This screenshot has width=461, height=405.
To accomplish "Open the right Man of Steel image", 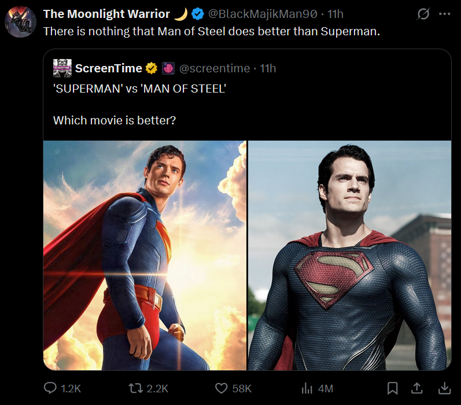I will pyautogui.click(x=349, y=255).
